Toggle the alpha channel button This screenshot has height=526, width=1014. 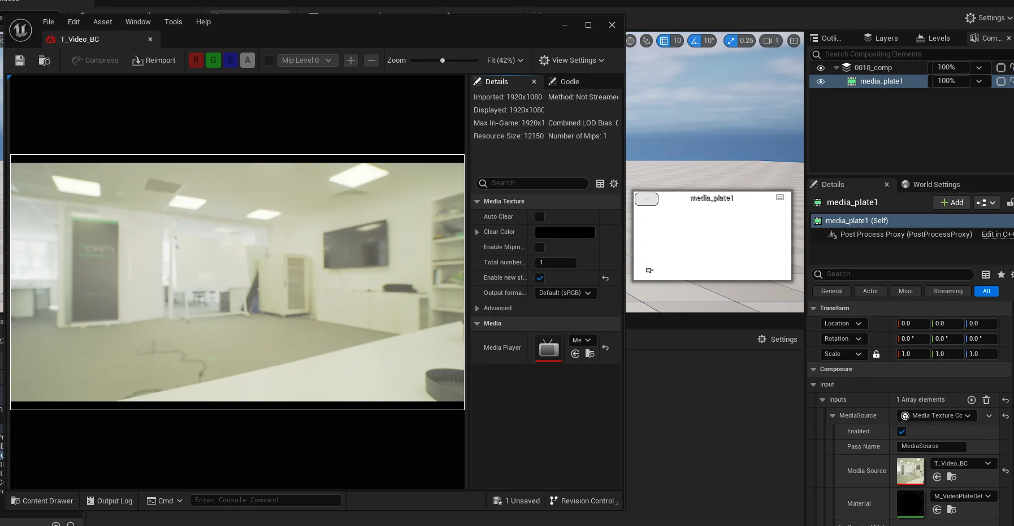pos(248,60)
